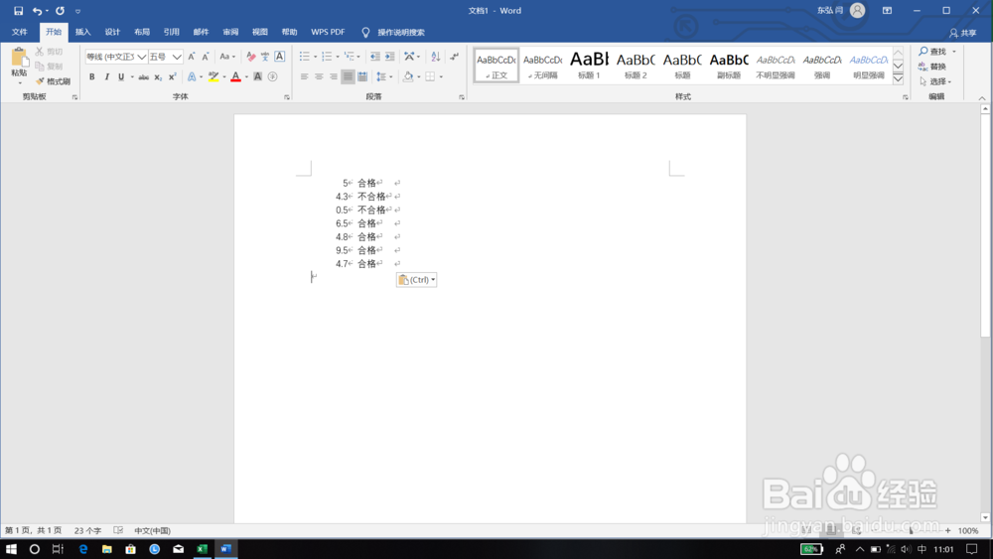Click the Shading paint bucket icon
The width and height of the screenshot is (993, 559).
point(408,76)
